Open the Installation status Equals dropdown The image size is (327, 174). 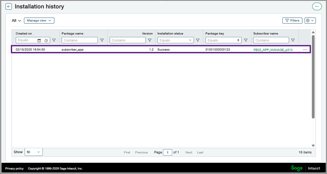tap(176, 40)
